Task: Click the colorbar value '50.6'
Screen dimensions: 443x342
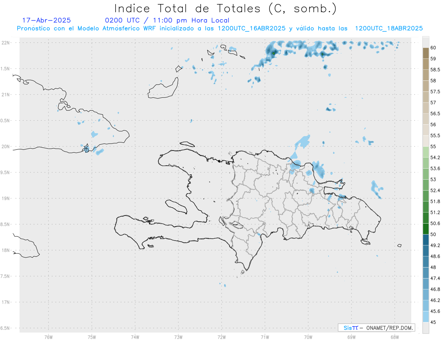Action: 435,224
